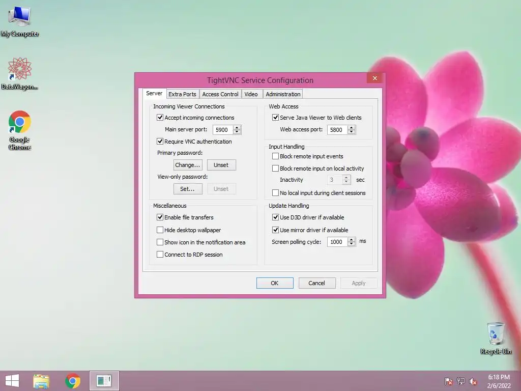The image size is (521, 391).
Task: Toggle Serve Java Viewer to Web clients
Action: tap(275, 118)
